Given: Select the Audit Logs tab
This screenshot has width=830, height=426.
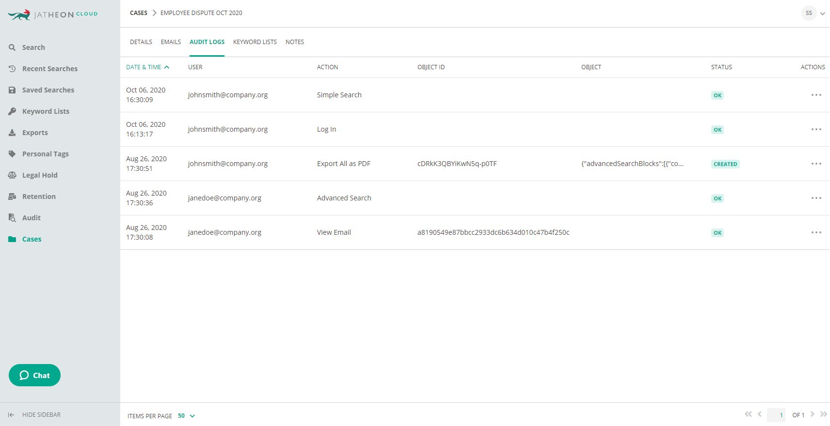Looking at the screenshot, I should coord(207,42).
